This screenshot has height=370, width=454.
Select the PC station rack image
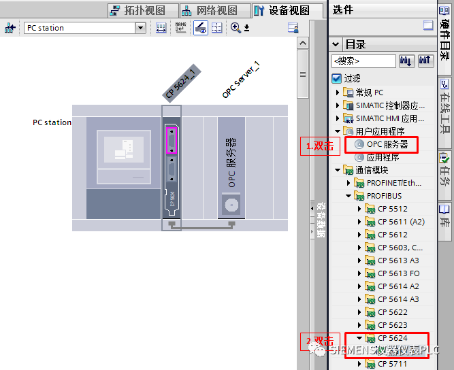(124, 168)
